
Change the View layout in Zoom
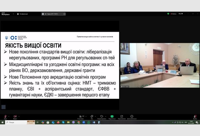coord(181,14)
